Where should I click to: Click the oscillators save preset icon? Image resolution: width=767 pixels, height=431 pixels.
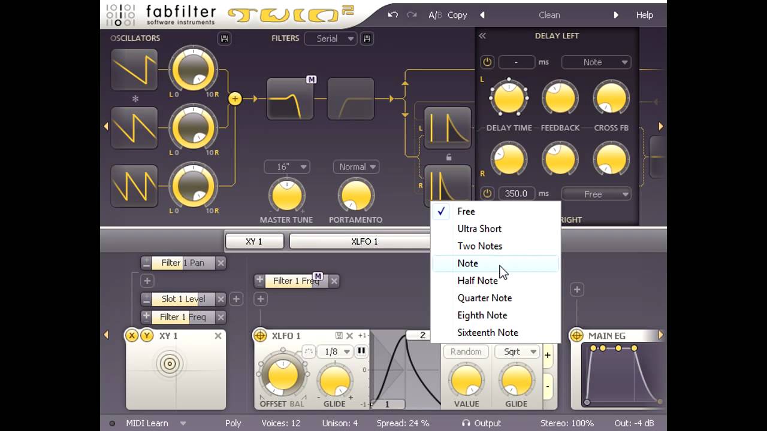[224, 38]
